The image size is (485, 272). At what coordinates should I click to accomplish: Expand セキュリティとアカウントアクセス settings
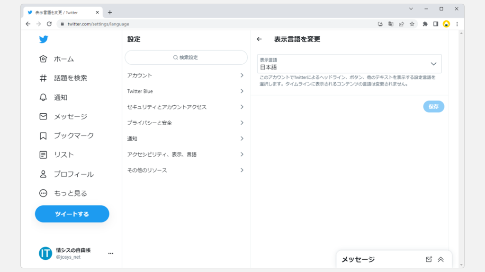point(186,107)
